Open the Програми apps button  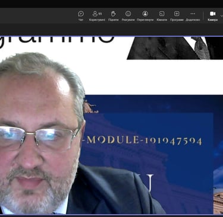[177, 16]
